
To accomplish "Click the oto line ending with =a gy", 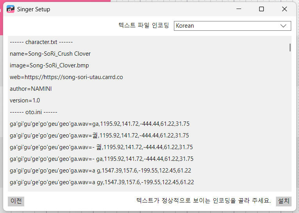I will click(102, 182).
